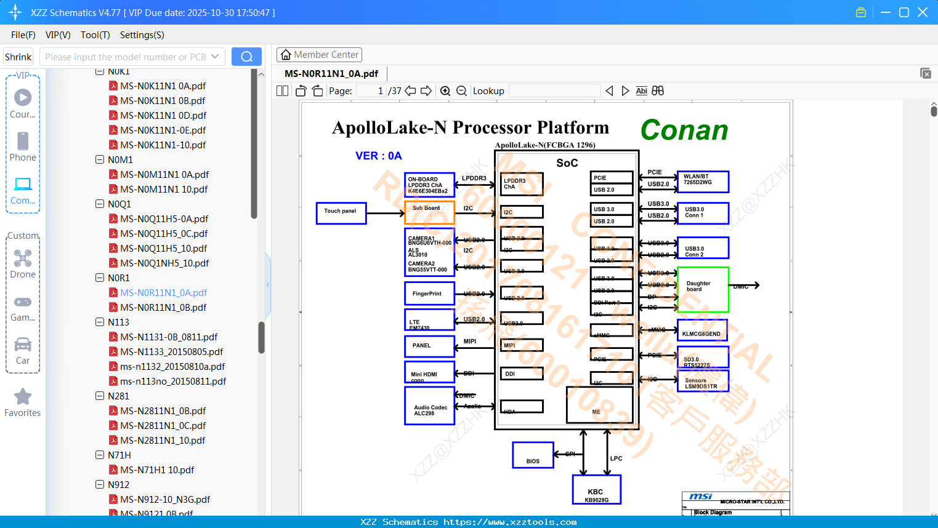Toggle the Abi text match option
The width and height of the screenshot is (938, 528).
click(x=641, y=91)
